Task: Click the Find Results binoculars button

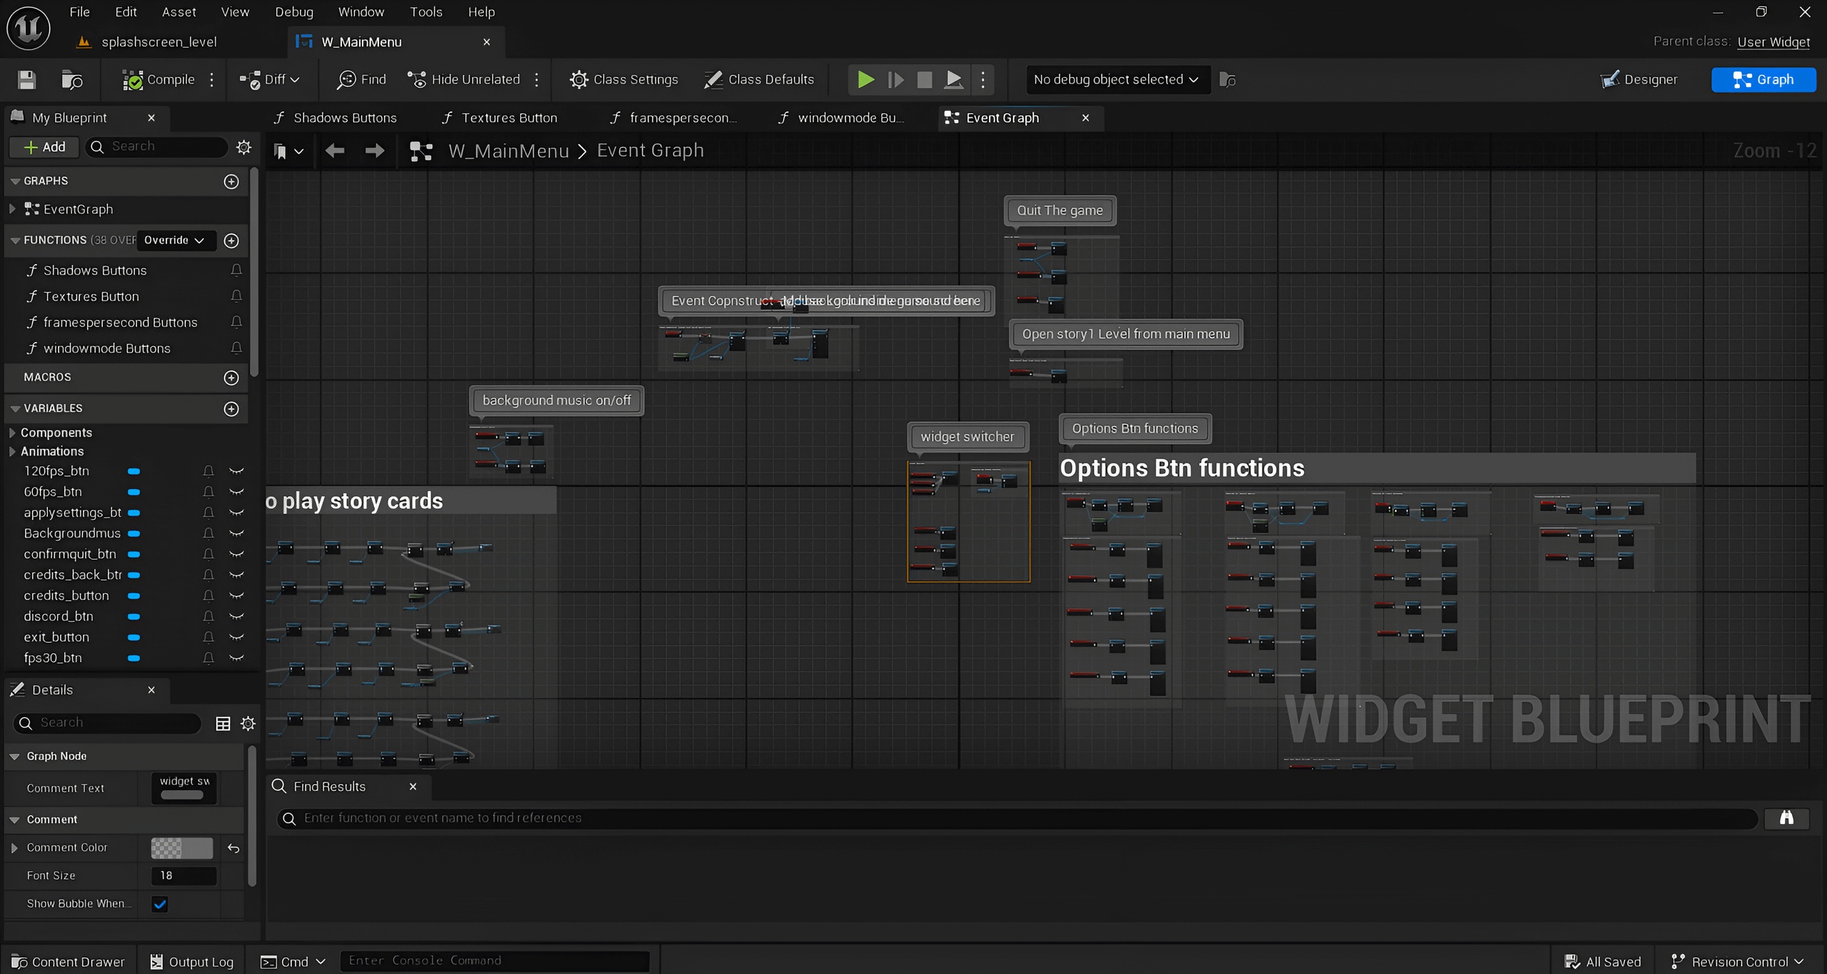Action: click(x=1786, y=818)
